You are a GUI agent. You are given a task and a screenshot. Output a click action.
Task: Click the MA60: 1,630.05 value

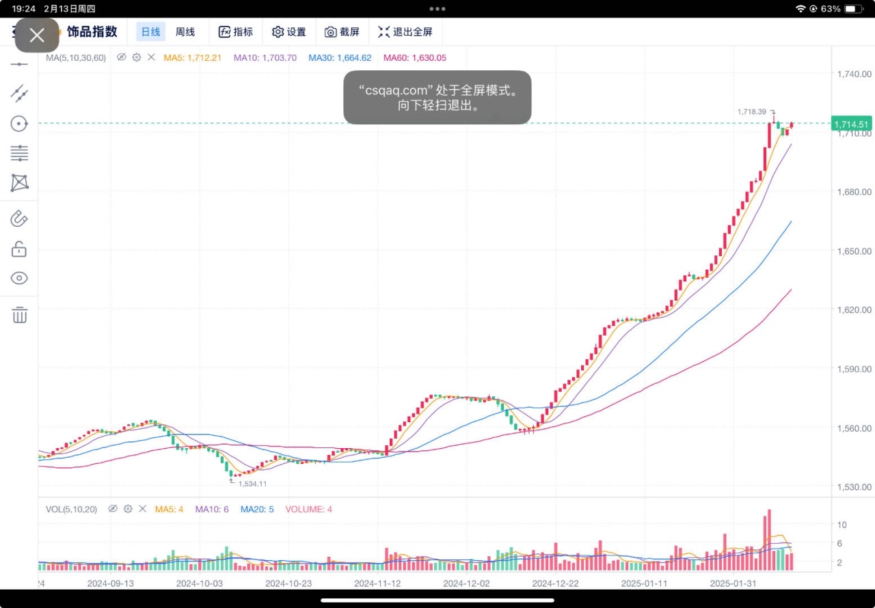tap(415, 57)
